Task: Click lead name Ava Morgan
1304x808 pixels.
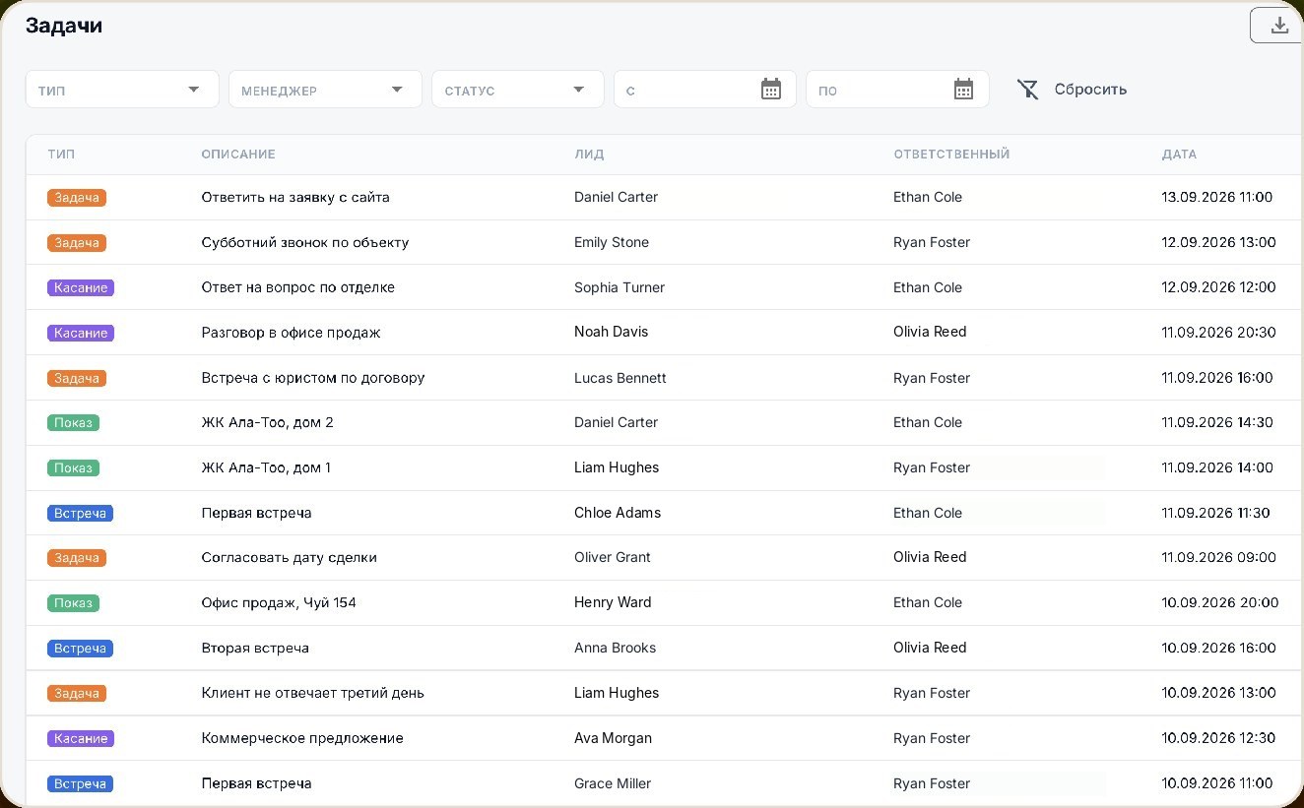Action: tap(614, 738)
